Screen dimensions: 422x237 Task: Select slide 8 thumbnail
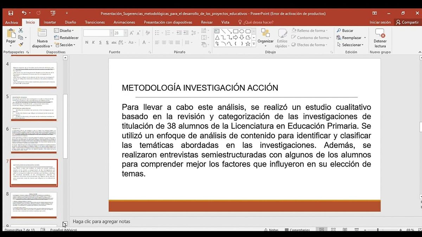coord(34,205)
